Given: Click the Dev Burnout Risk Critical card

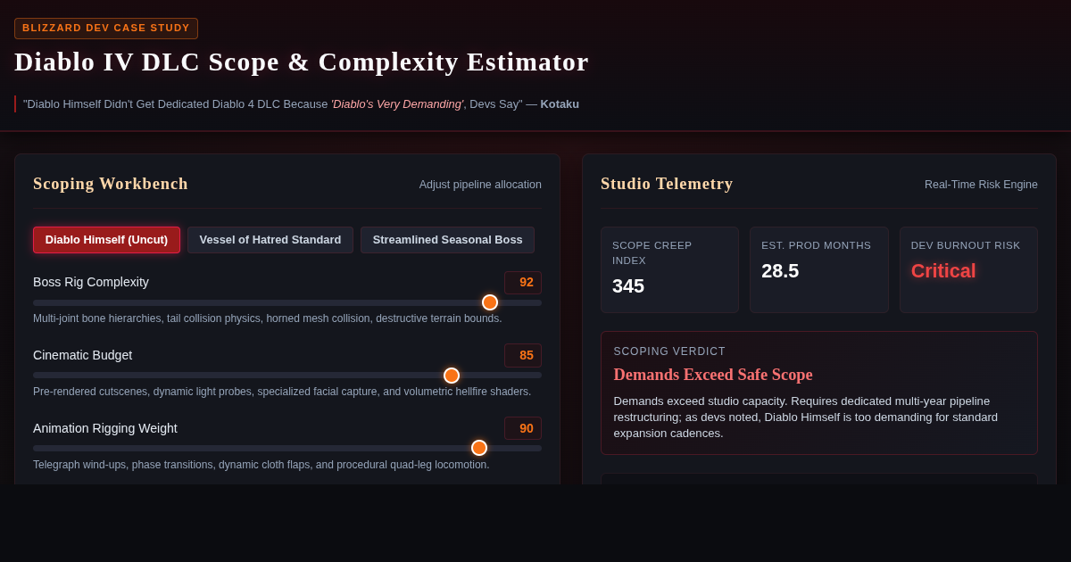Looking at the screenshot, I should tap(968, 269).
